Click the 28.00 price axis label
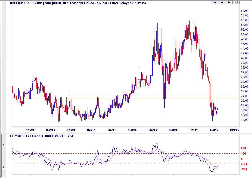The image size is (252, 178). pyautogui.click(x=245, y=86)
